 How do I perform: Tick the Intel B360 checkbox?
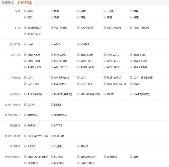point(25,61)
